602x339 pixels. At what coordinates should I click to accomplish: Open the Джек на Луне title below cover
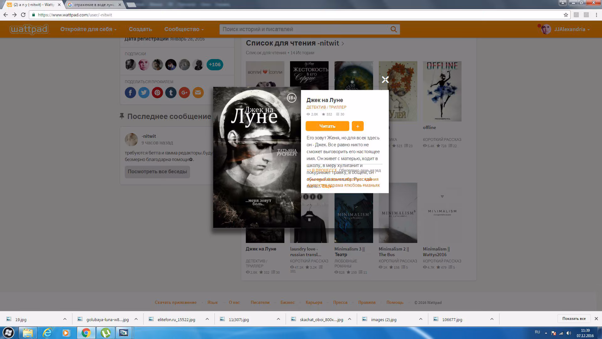[261, 249]
